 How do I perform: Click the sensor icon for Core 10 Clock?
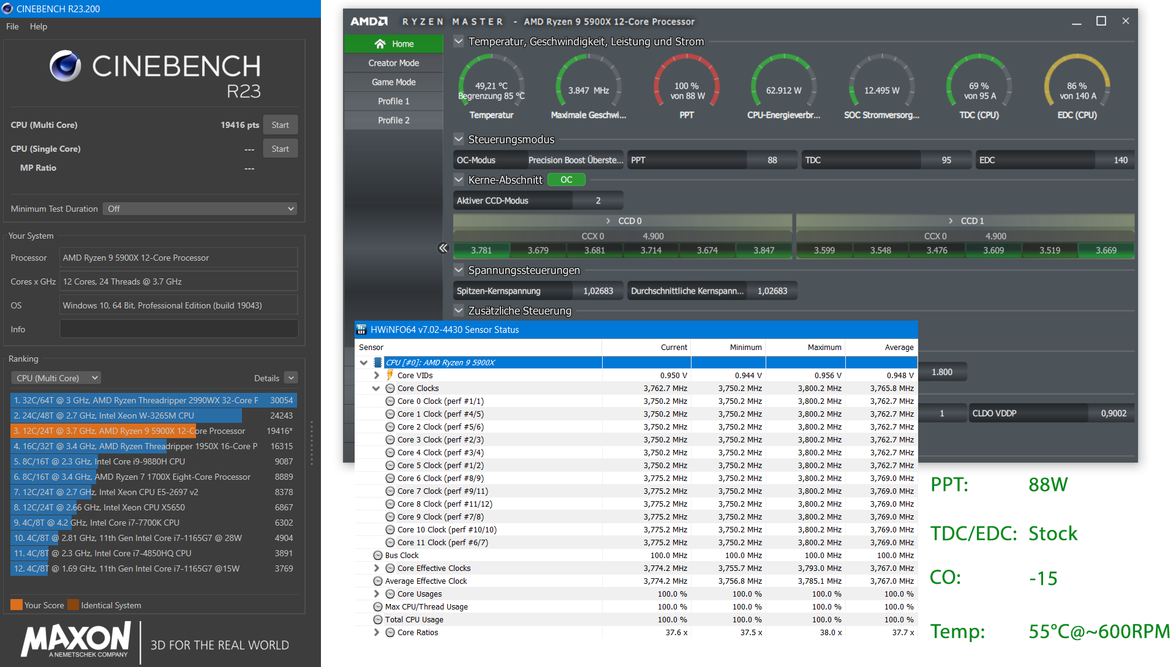(390, 529)
